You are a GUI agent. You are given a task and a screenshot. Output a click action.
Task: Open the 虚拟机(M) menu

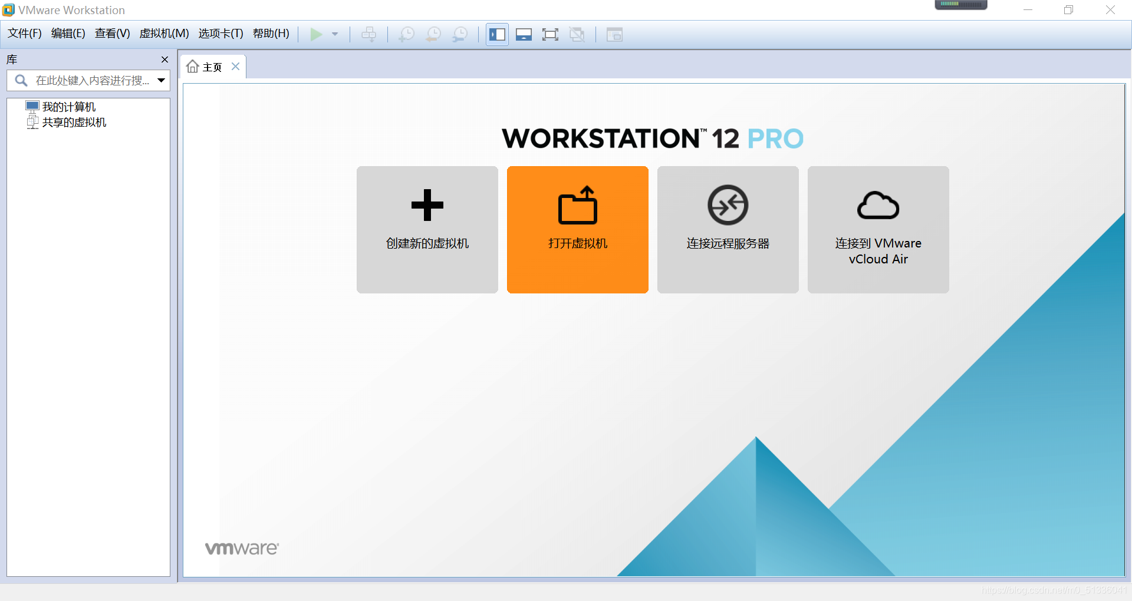tap(164, 34)
